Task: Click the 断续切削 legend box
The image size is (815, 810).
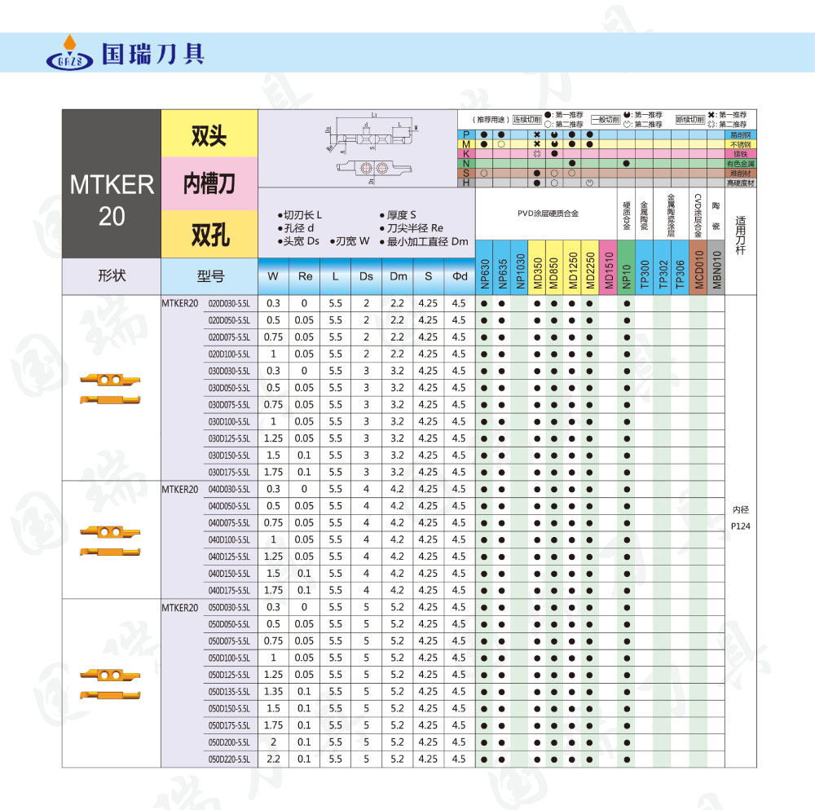Action: 689,120
